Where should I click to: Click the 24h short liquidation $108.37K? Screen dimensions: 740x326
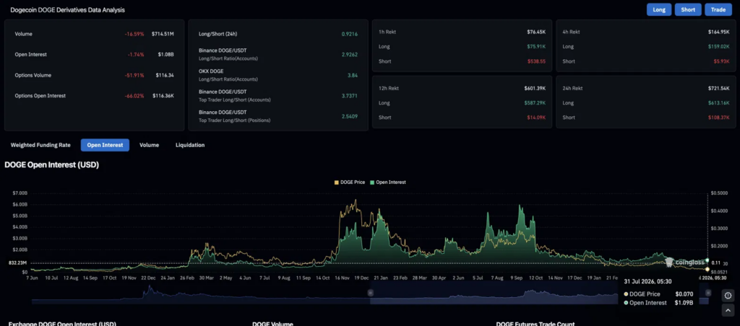click(719, 118)
